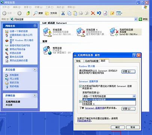Toggle the Folders (文件夹) pane button
Screen dimensions: 152x135
point(51,13)
